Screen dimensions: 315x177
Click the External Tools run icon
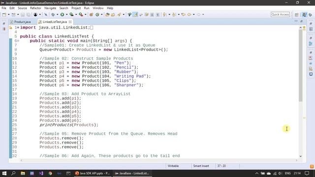81,14
